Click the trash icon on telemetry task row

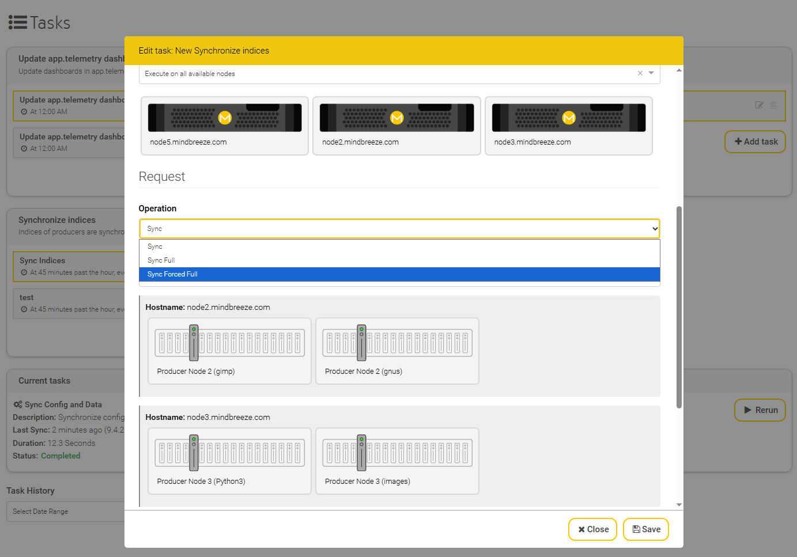(x=774, y=105)
